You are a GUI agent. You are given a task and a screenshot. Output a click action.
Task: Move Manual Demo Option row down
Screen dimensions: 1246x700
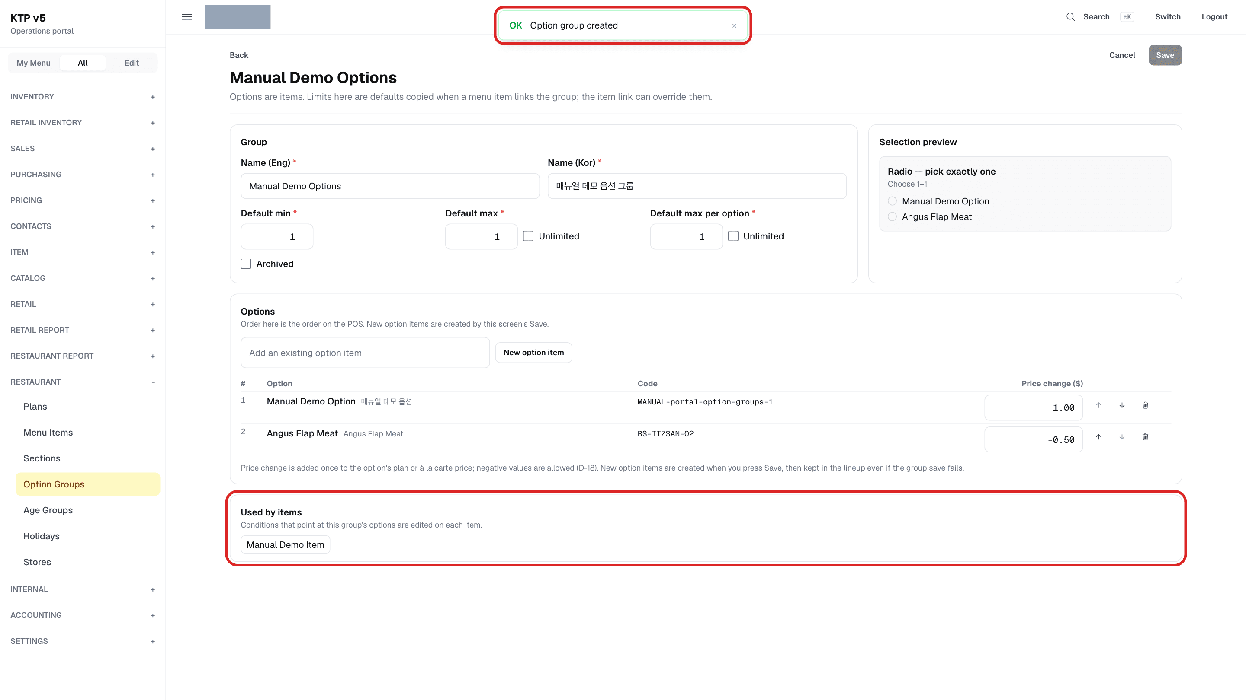tap(1122, 405)
